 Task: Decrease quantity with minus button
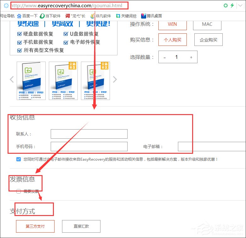(164, 57)
